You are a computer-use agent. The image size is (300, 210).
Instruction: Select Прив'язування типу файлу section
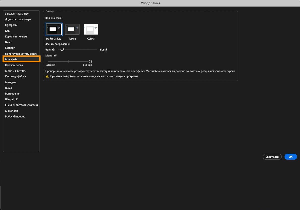pyautogui.click(x=21, y=54)
